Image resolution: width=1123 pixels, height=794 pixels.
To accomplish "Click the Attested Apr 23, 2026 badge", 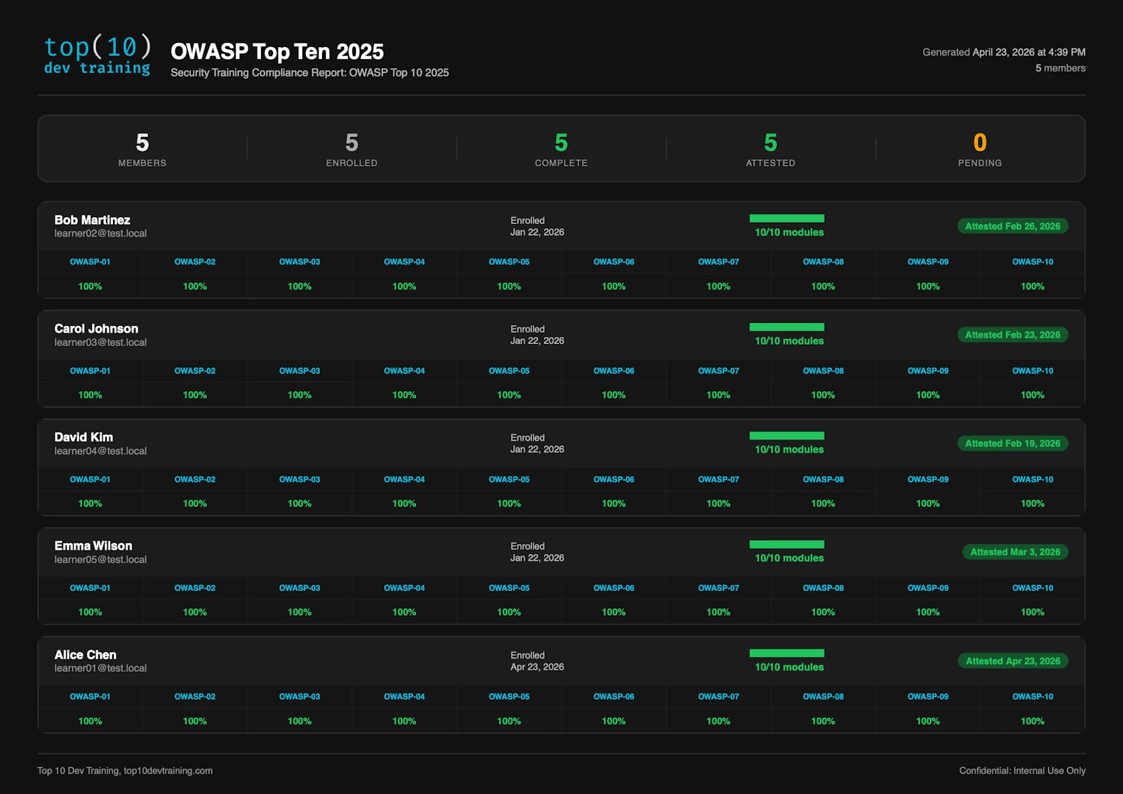I will coord(1013,661).
